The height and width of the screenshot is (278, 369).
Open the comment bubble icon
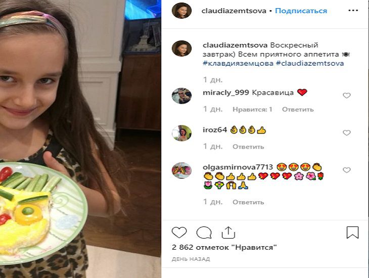point(204,233)
